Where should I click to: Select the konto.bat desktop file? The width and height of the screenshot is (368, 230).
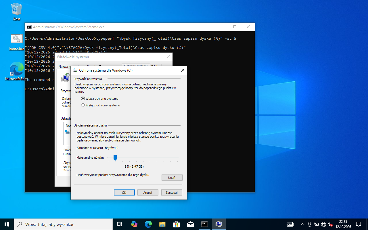tap(17, 42)
